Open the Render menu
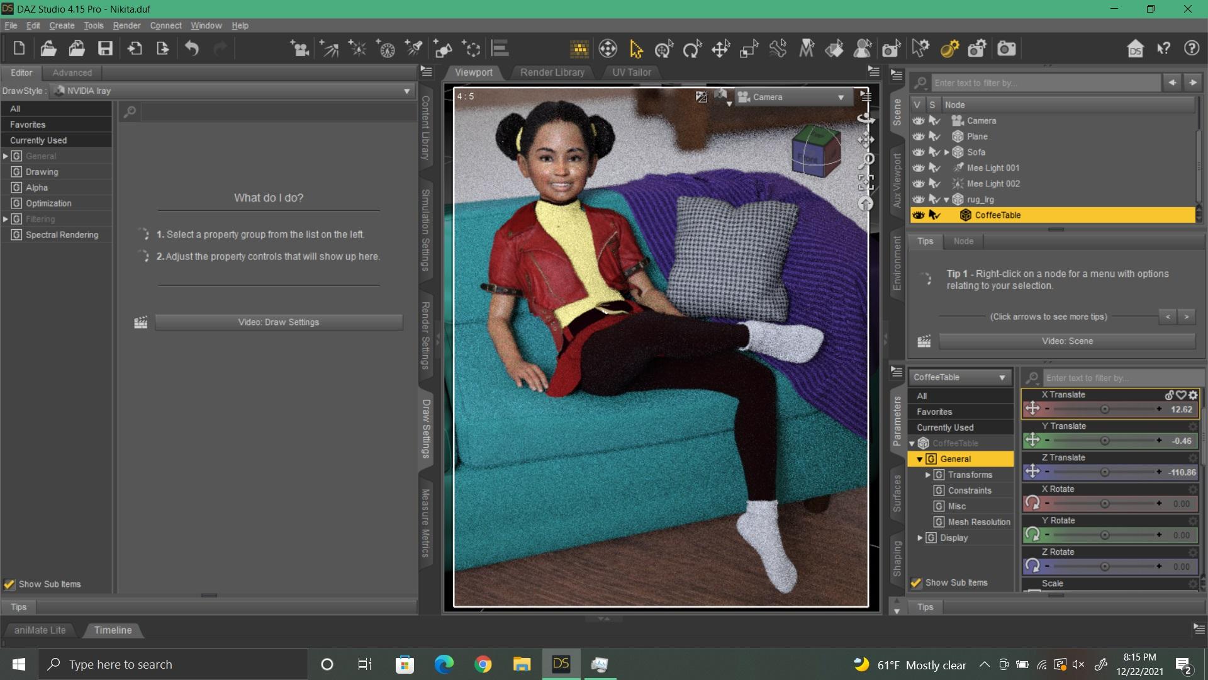 pos(126,26)
